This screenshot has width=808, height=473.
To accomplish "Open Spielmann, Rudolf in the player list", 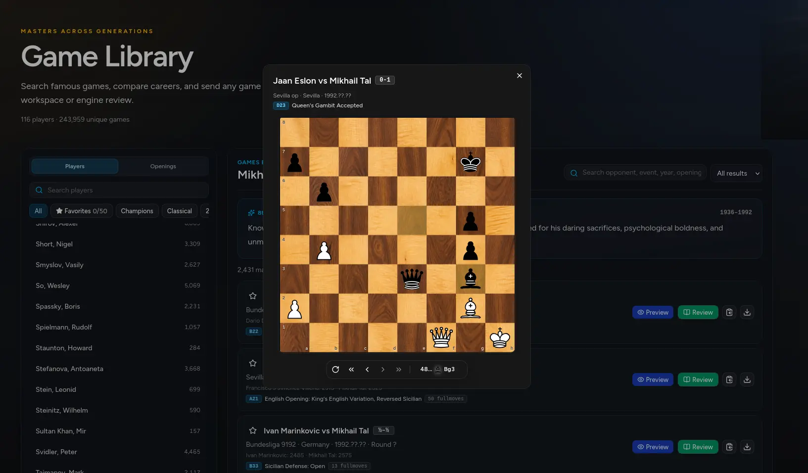I will pyautogui.click(x=118, y=327).
